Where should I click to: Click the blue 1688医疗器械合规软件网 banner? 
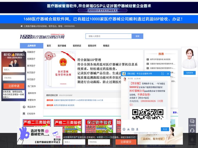click(x=99, y=19)
